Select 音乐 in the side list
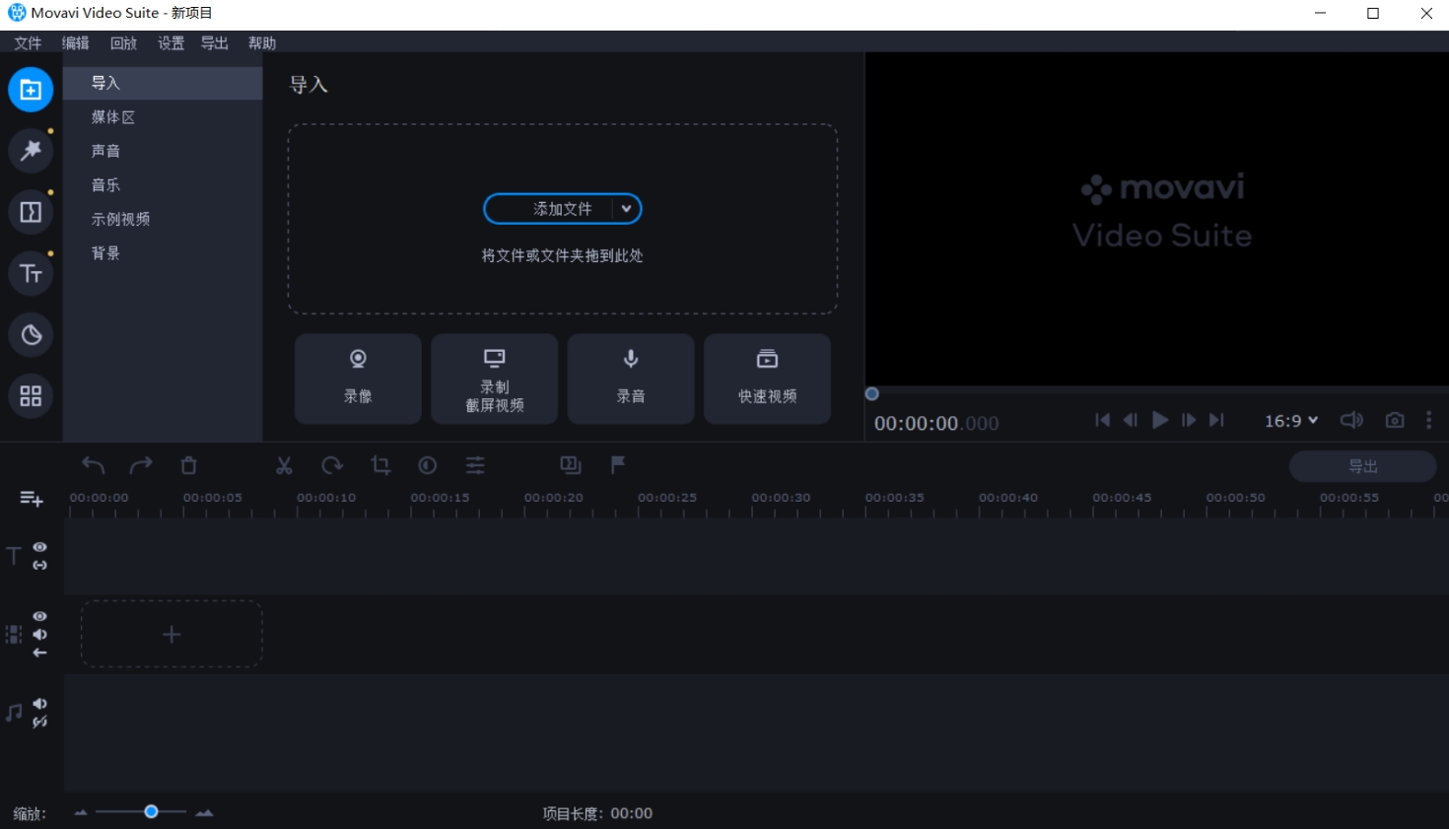 click(163, 185)
